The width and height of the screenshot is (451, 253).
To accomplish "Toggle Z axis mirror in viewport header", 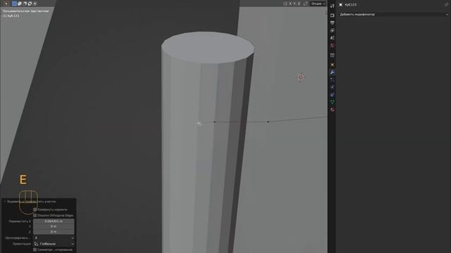I will (299, 4).
